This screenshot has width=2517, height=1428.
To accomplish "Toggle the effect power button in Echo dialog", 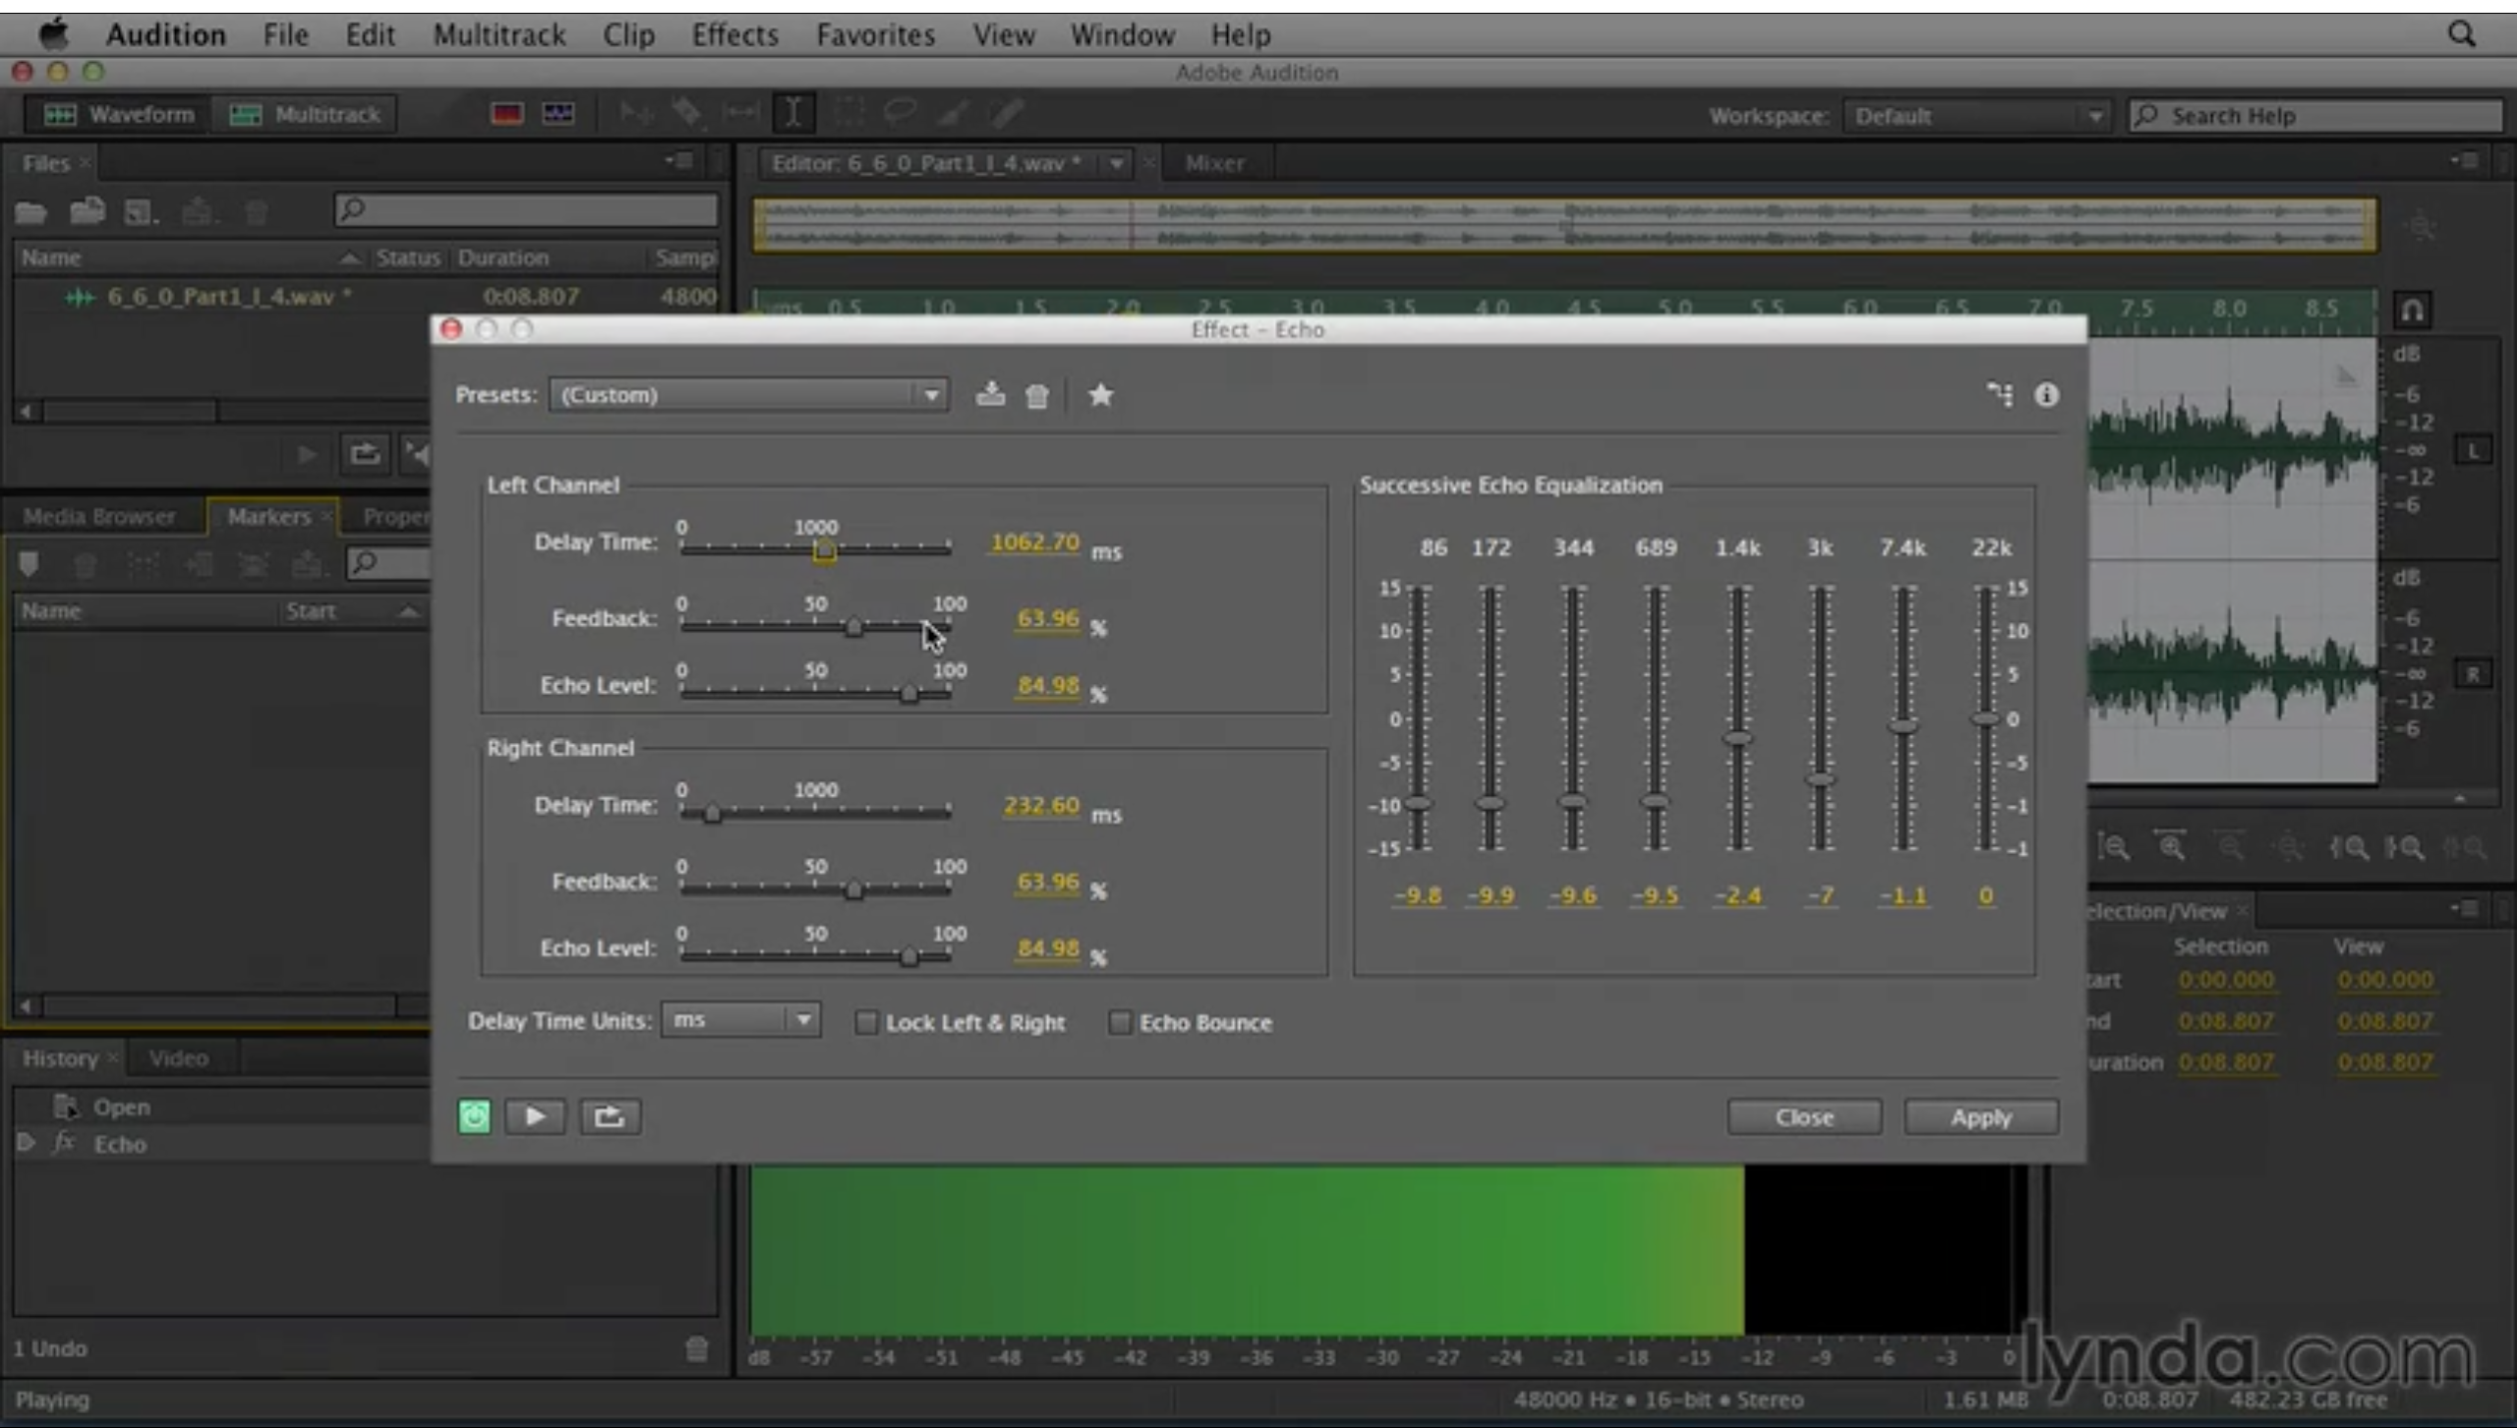I will tap(474, 1115).
